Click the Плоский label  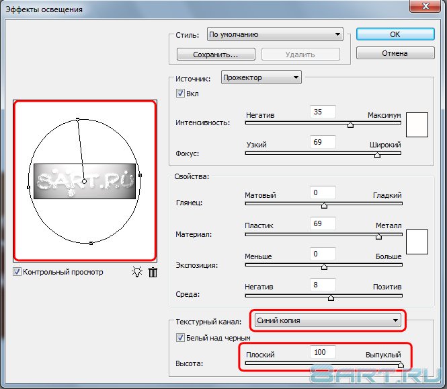(x=260, y=355)
